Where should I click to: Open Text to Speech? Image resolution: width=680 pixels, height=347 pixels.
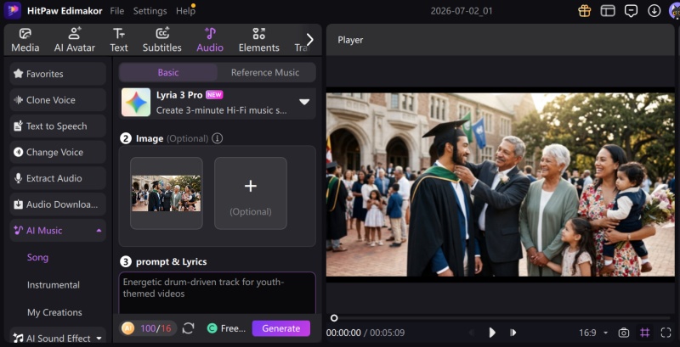coord(58,126)
